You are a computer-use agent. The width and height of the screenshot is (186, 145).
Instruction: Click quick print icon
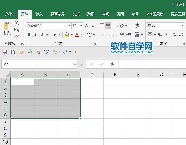(30, 52)
